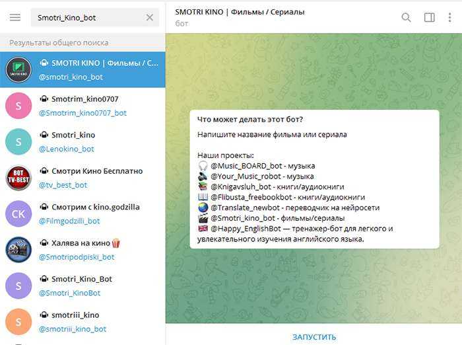Click the headphones emoji near Music_BOARD_bot

pos(203,166)
